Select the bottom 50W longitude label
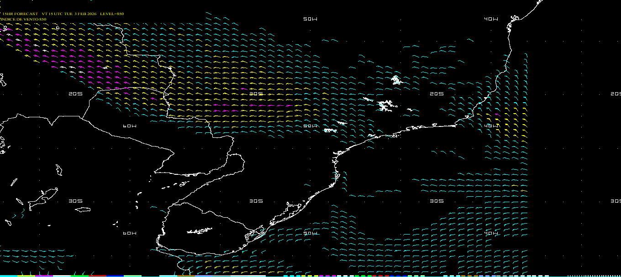Screen dimensions: 621x277 [310, 233]
